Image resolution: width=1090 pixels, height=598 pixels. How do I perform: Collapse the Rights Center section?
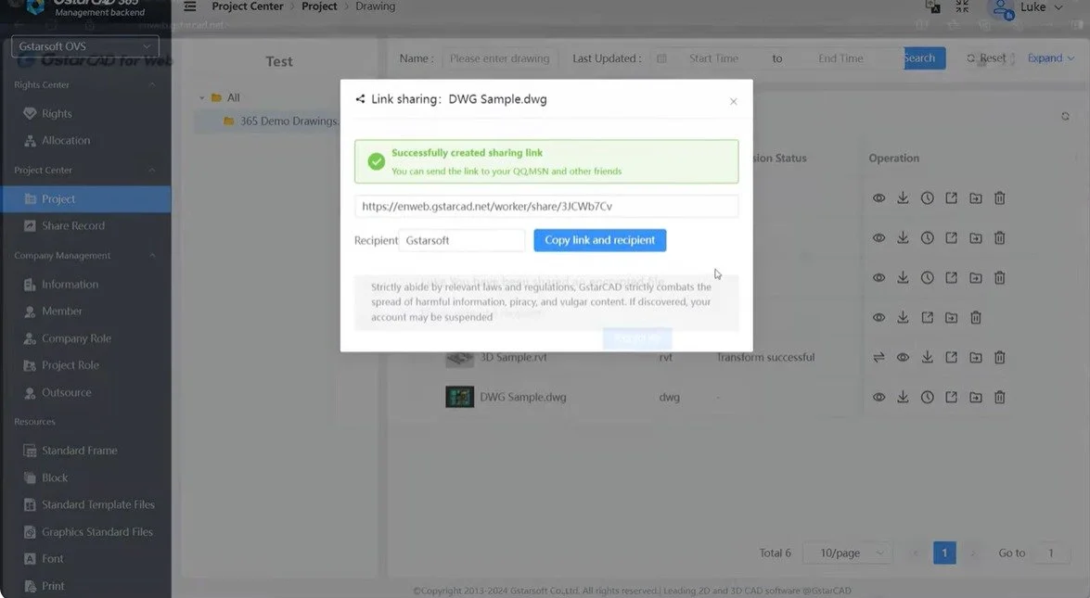tap(151, 84)
